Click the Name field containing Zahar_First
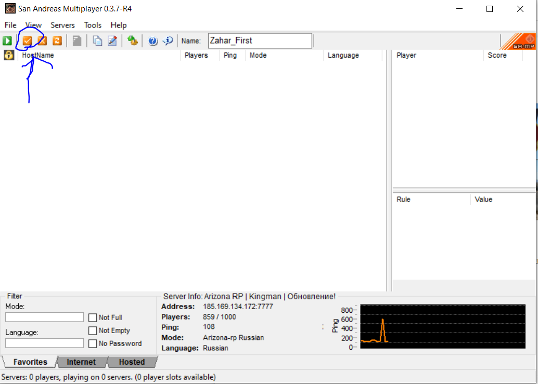This screenshot has width=538, height=384. point(260,41)
